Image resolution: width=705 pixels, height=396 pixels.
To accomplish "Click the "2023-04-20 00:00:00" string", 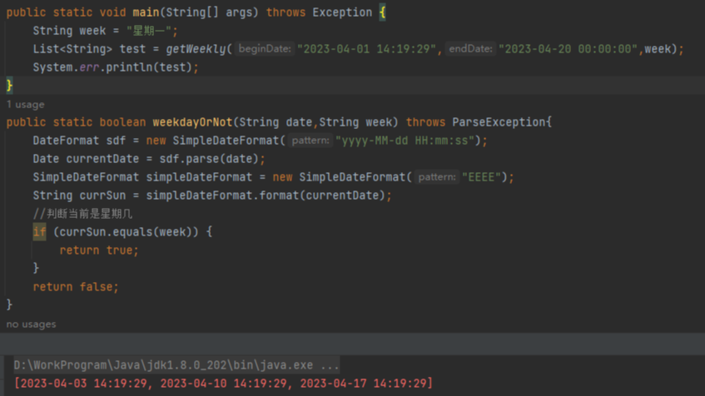I will click(568, 48).
